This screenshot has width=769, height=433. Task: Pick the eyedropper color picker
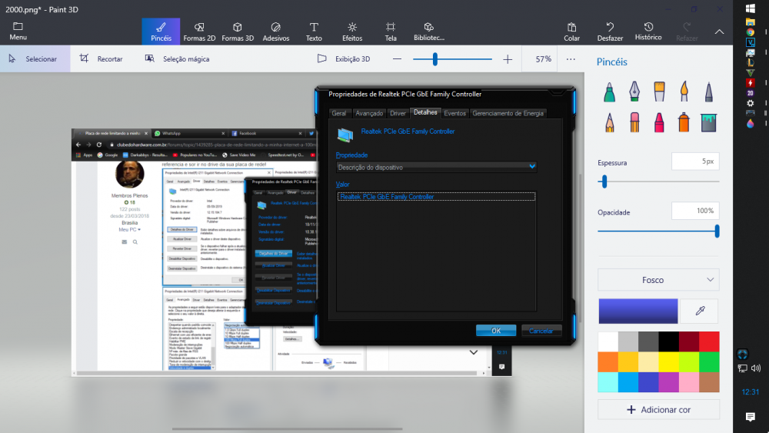click(700, 311)
